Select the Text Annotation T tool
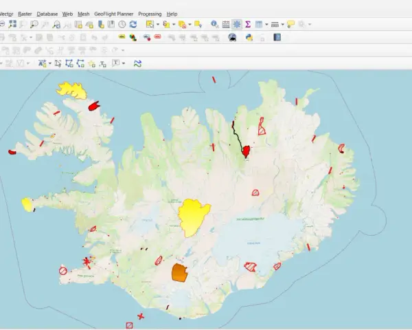 (x=116, y=63)
